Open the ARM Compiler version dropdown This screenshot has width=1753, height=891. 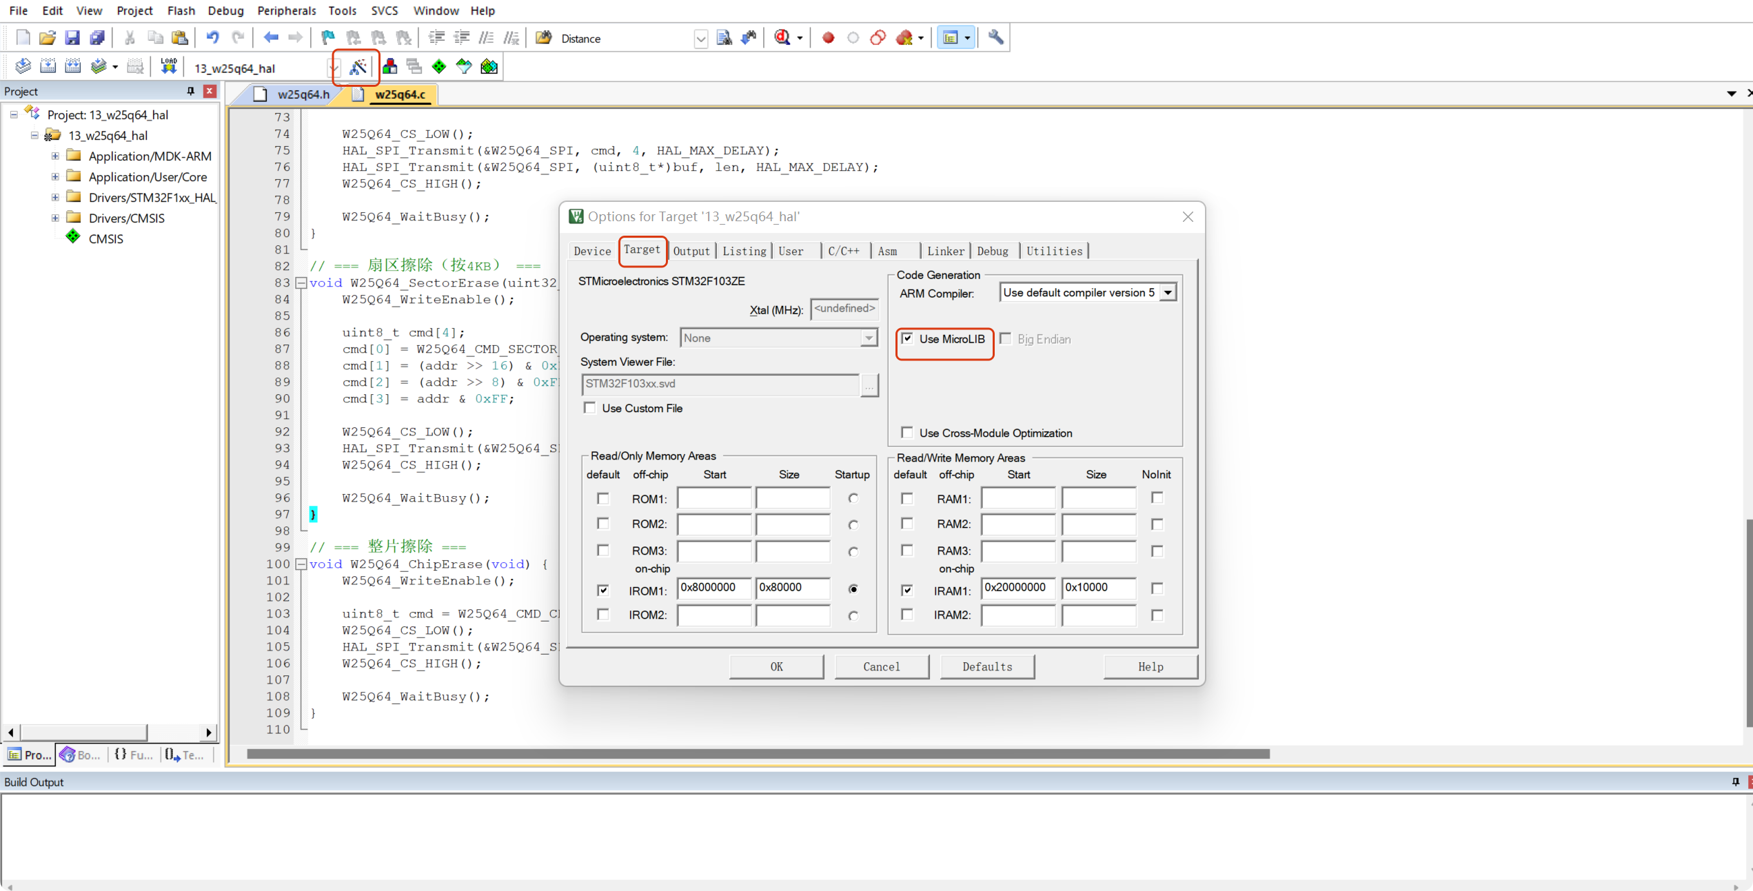pos(1167,293)
